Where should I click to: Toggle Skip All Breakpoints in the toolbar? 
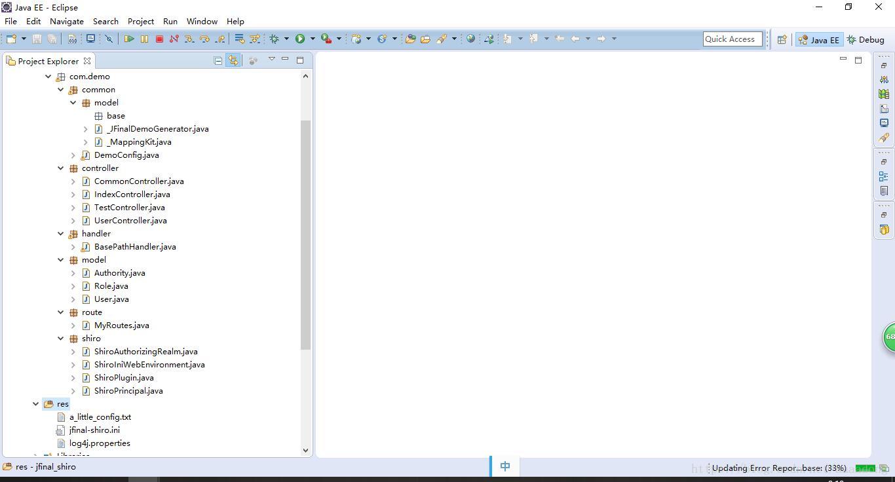click(108, 39)
